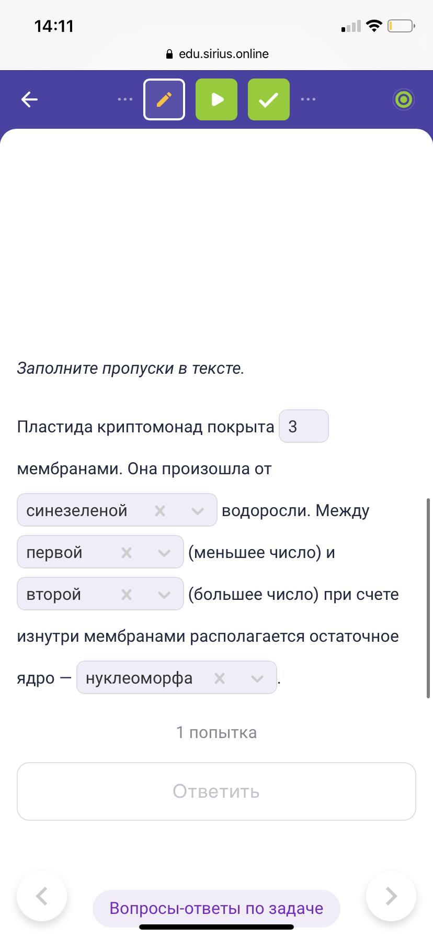The width and height of the screenshot is (433, 938).
Task: Open the green checkmark task icon
Action: (269, 99)
